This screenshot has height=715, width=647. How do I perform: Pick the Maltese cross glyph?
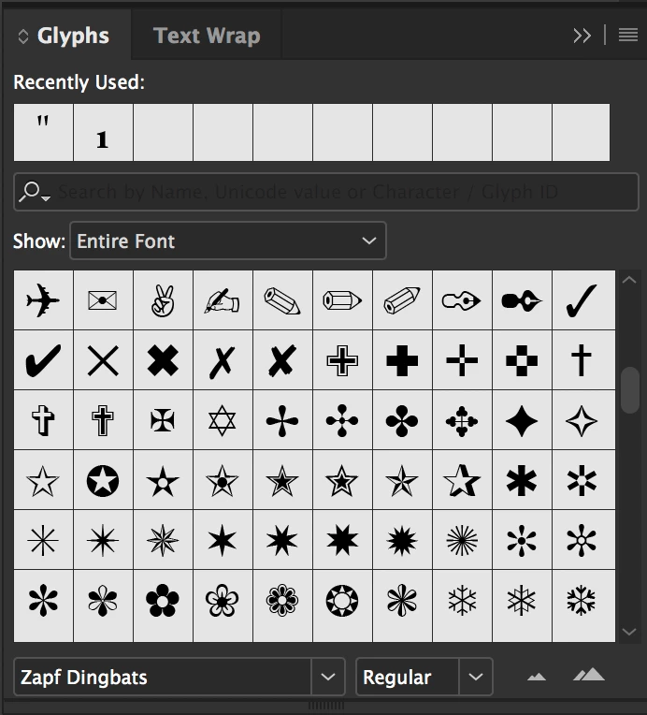[x=163, y=420]
